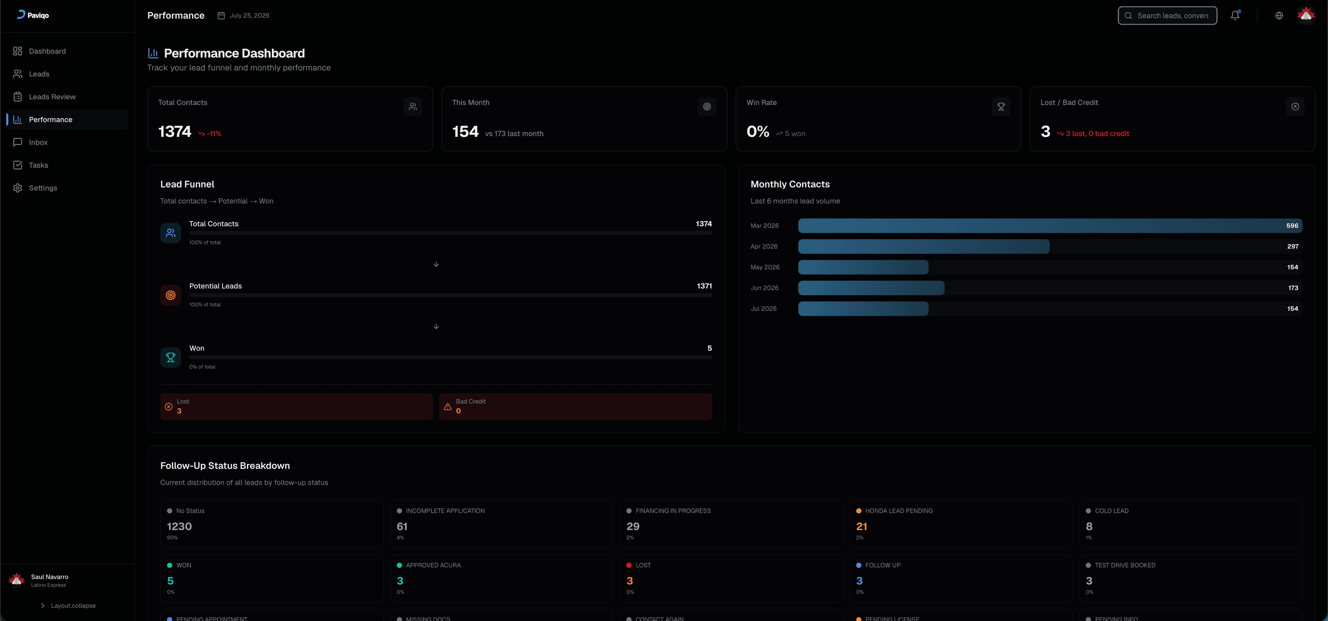Select Performance in the sidebar
This screenshot has height=621, width=1328.
pos(67,119)
